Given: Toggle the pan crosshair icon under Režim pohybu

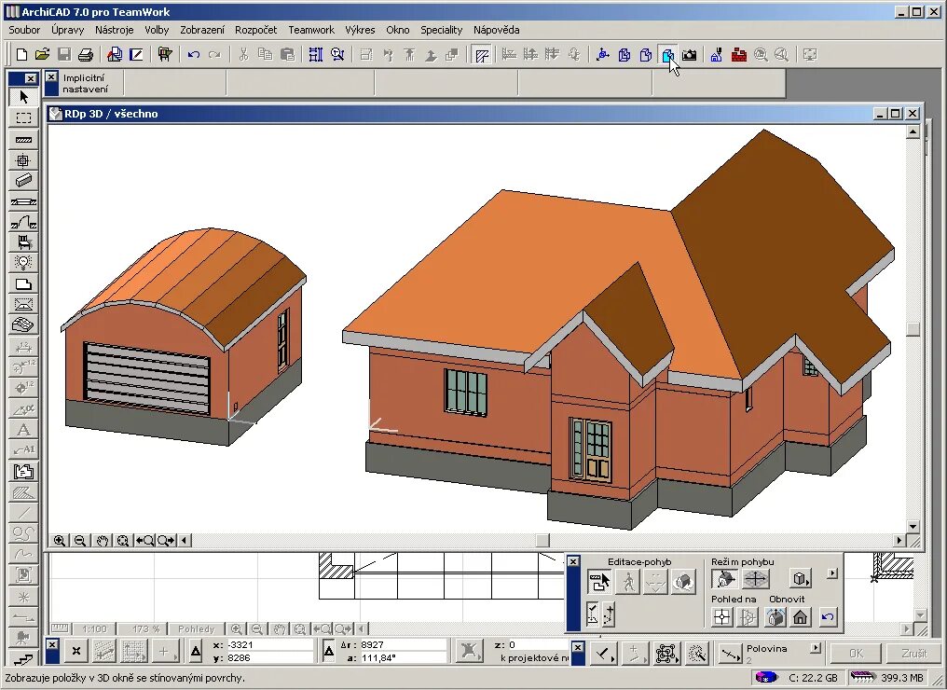Looking at the screenshot, I should 755,579.
